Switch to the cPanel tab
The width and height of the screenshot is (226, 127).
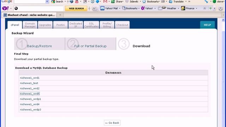pos(15,25)
